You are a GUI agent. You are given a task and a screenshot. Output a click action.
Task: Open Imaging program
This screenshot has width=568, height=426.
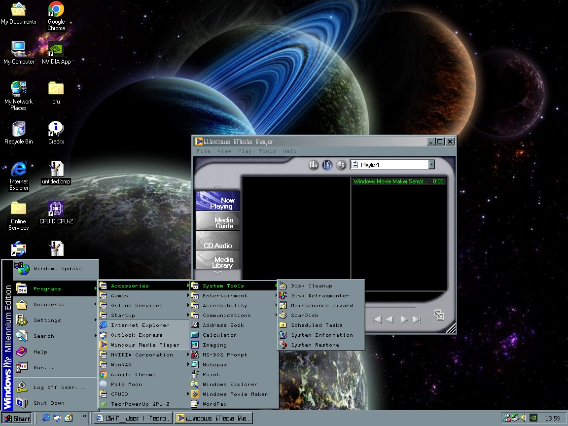click(x=234, y=345)
